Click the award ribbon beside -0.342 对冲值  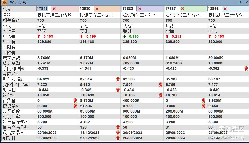pyautogui.click(x=118, y=90)
